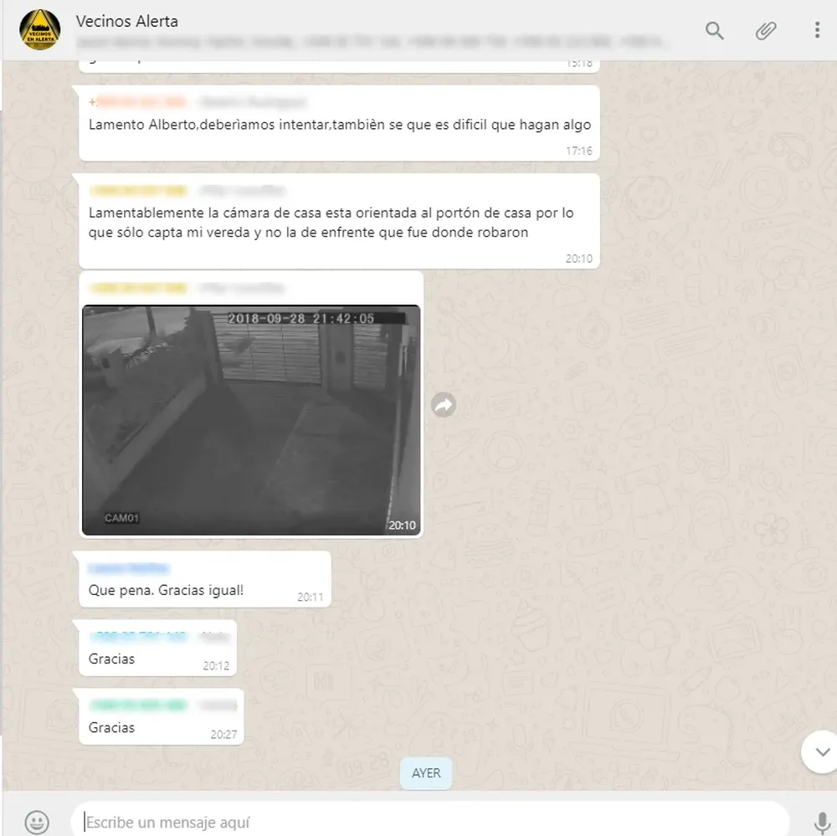Click the 'AYER' date badge

(x=426, y=773)
